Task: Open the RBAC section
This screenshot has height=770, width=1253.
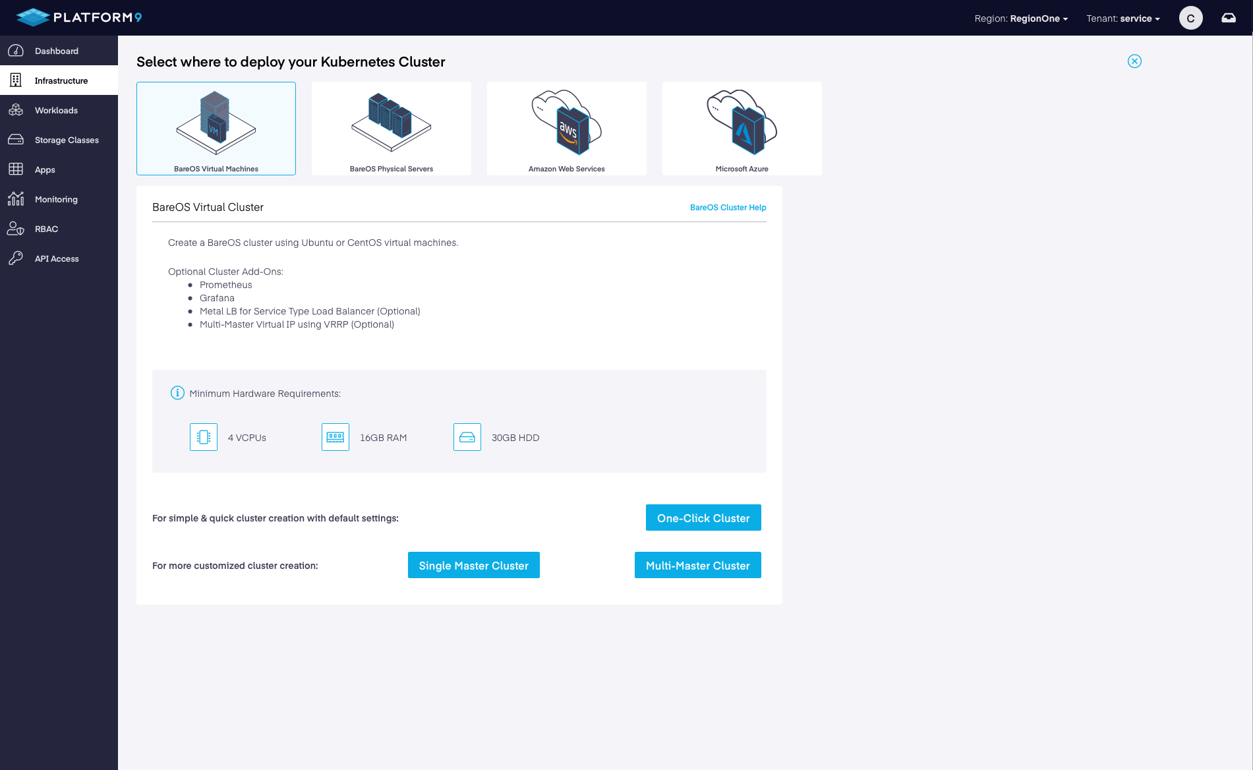Action: coord(46,229)
